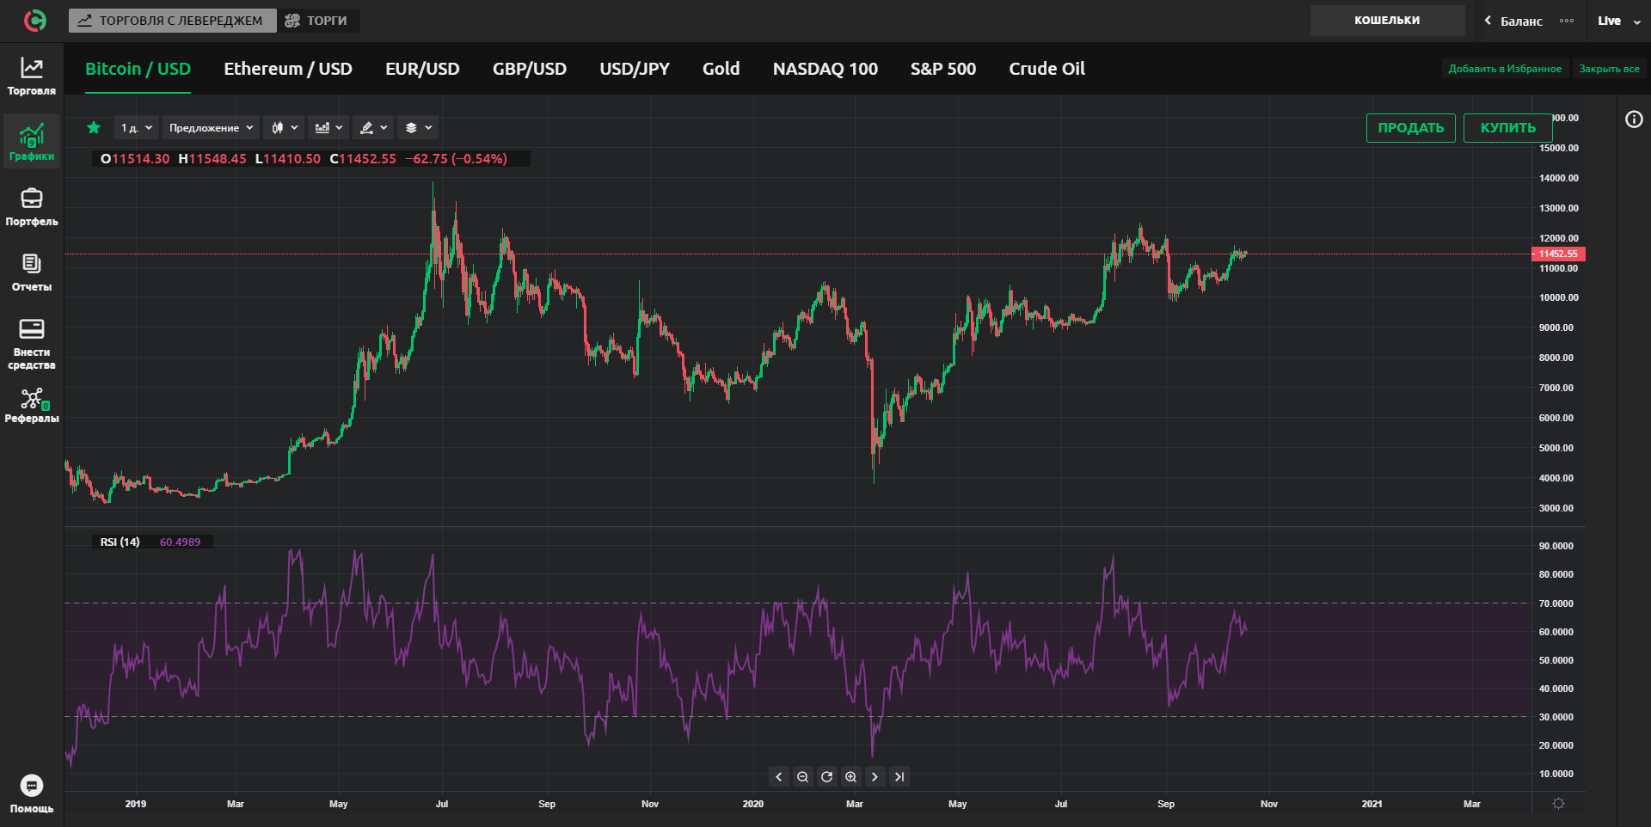Click the Sep 2019 time axis label
The image size is (1651, 827).
point(547,804)
